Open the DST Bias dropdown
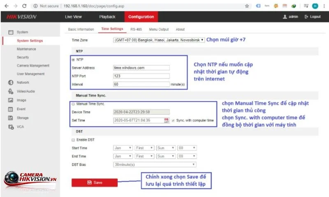 155,165
